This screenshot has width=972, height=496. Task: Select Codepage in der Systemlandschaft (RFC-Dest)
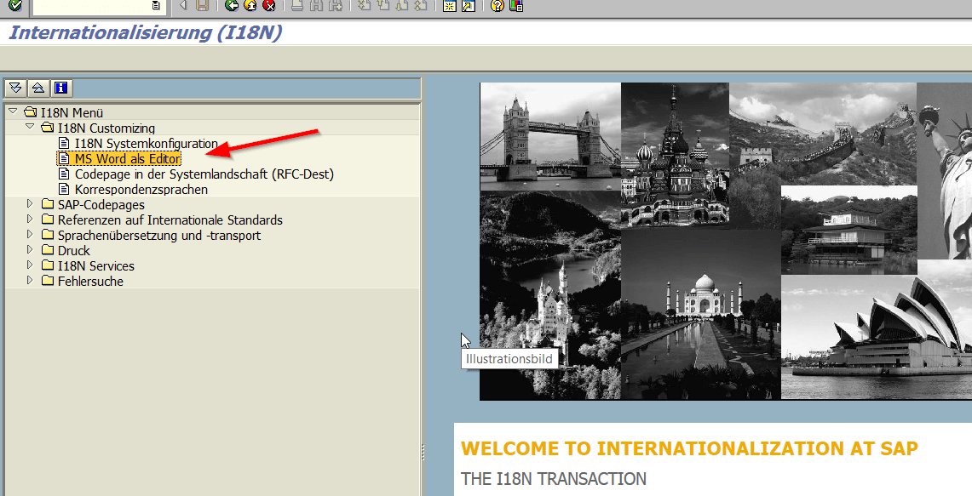pyautogui.click(x=204, y=174)
